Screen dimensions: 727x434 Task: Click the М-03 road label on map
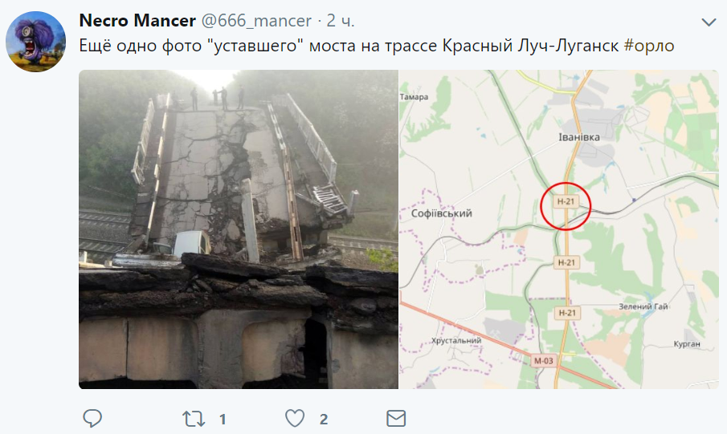[x=543, y=360]
